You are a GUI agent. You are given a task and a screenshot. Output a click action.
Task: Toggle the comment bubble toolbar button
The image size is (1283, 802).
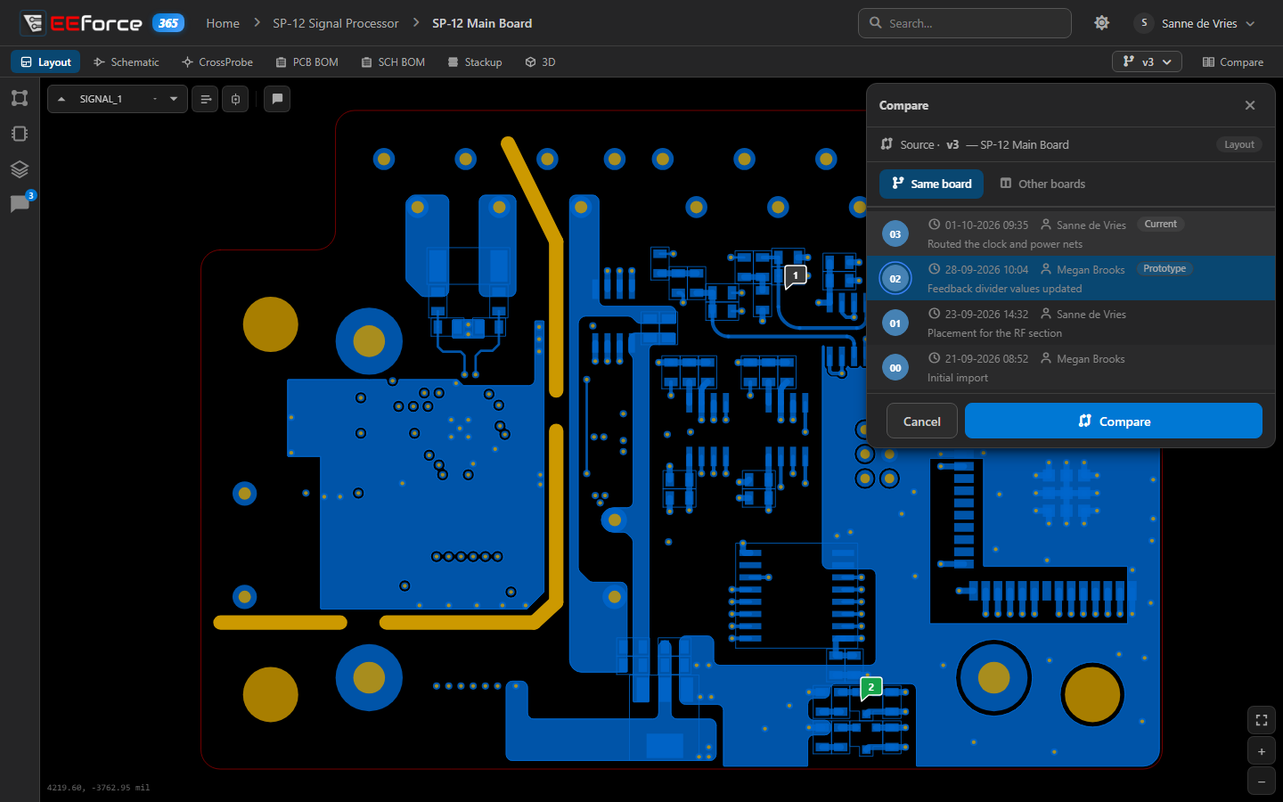coord(277,99)
